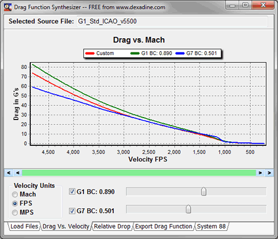
Task: Click the G7 BC slider handle
Action: click(188, 209)
